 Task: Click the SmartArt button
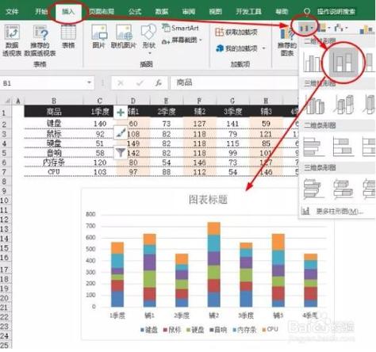pos(180,28)
